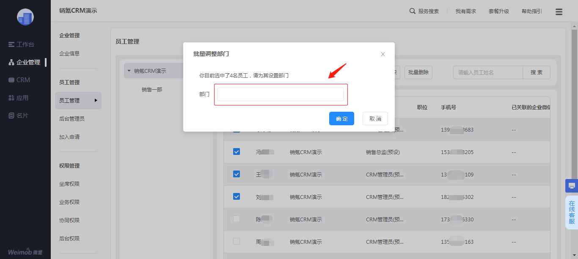This screenshot has height=259, width=578.
Task: Confirm with the 确定 button
Action: point(341,118)
